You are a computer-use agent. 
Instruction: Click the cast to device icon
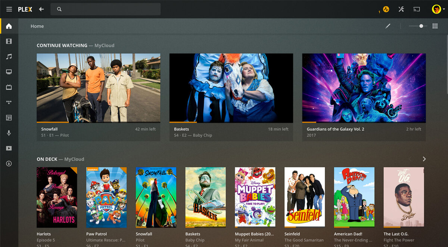click(417, 9)
